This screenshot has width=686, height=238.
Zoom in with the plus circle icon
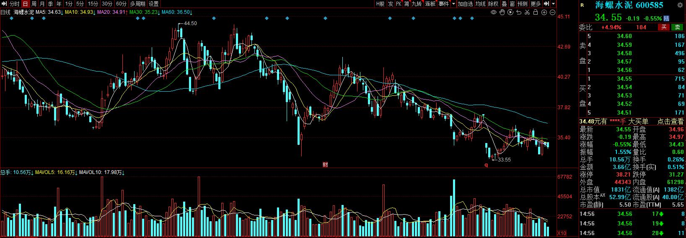[x=544, y=12]
